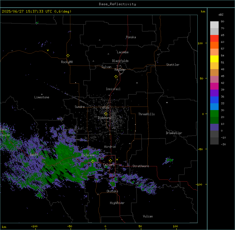This screenshot has width=235, height=230.
Task: Click the yellow V marker east of Calgary
Action: point(117,160)
